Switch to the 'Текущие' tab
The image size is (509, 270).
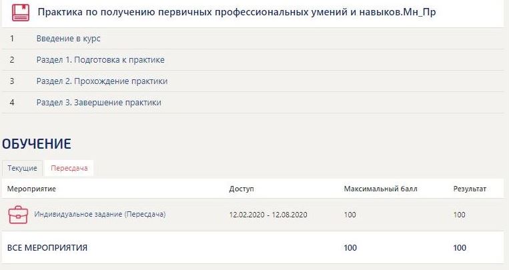point(22,168)
